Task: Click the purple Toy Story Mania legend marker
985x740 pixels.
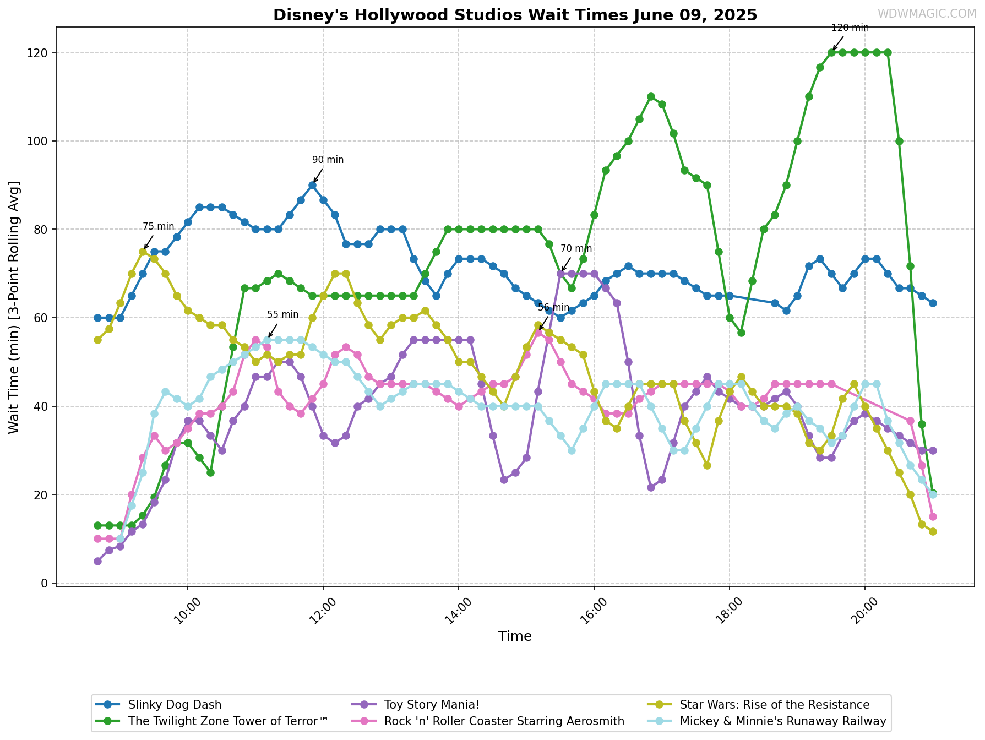Action: point(363,705)
